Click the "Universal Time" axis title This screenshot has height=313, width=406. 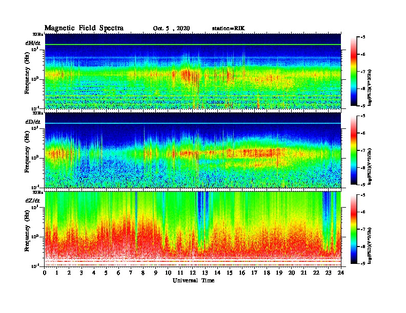pyautogui.click(x=193, y=280)
